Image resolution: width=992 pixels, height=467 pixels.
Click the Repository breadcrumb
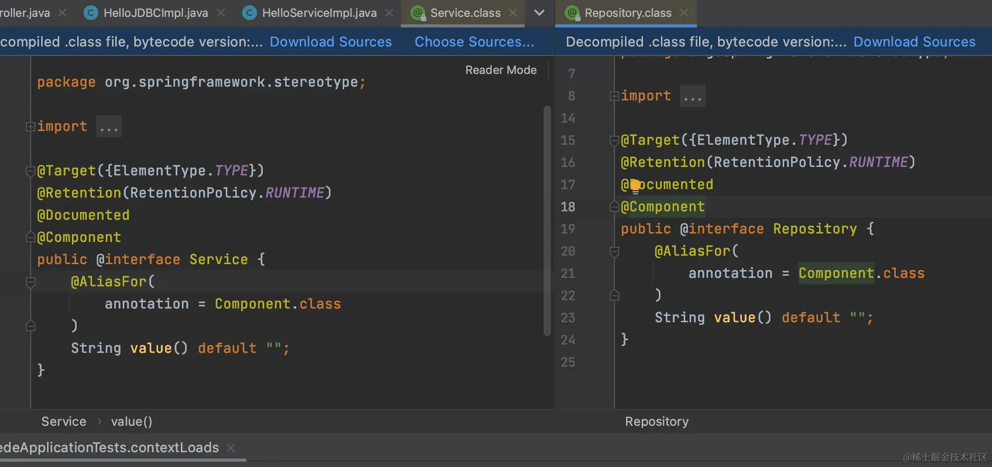coord(657,422)
